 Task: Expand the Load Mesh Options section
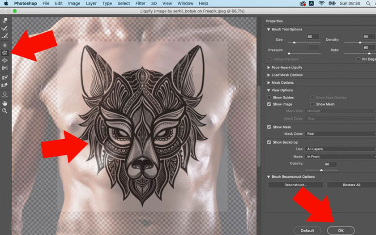pos(268,75)
